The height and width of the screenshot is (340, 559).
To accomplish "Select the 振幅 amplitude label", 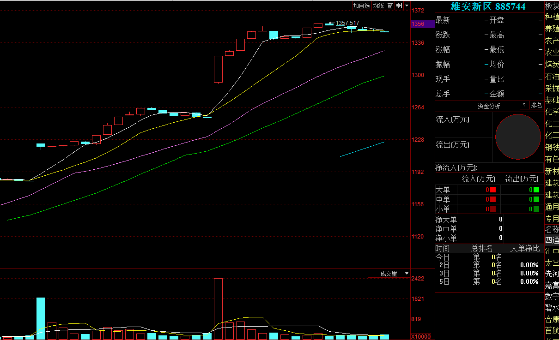I will (x=443, y=65).
